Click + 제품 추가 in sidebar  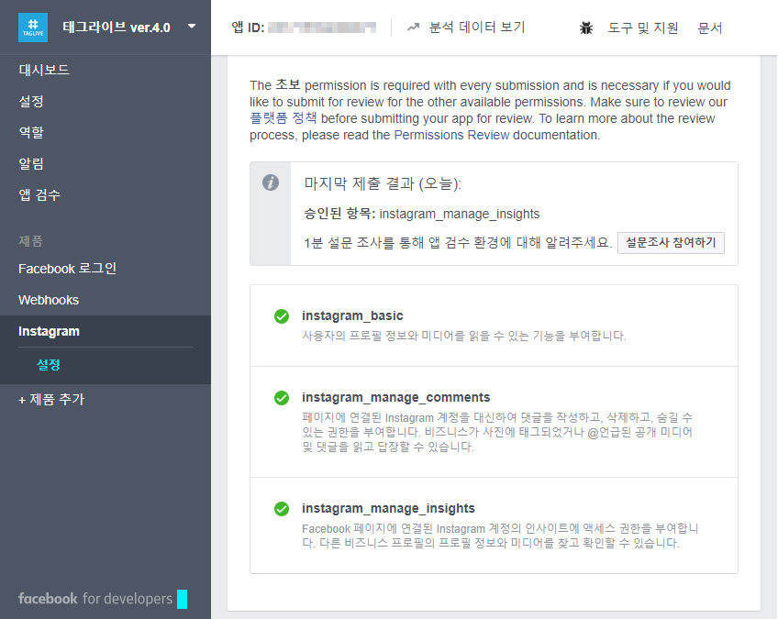[x=51, y=399]
